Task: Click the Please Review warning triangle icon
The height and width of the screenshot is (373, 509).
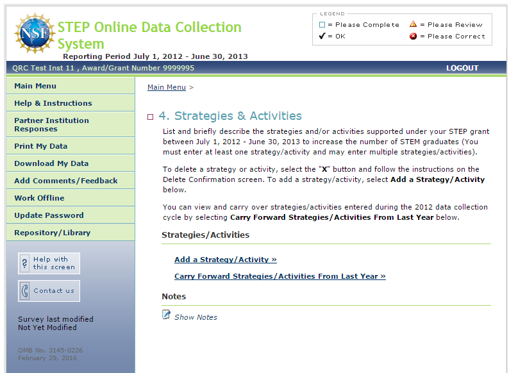Action: (x=413, y=24)
